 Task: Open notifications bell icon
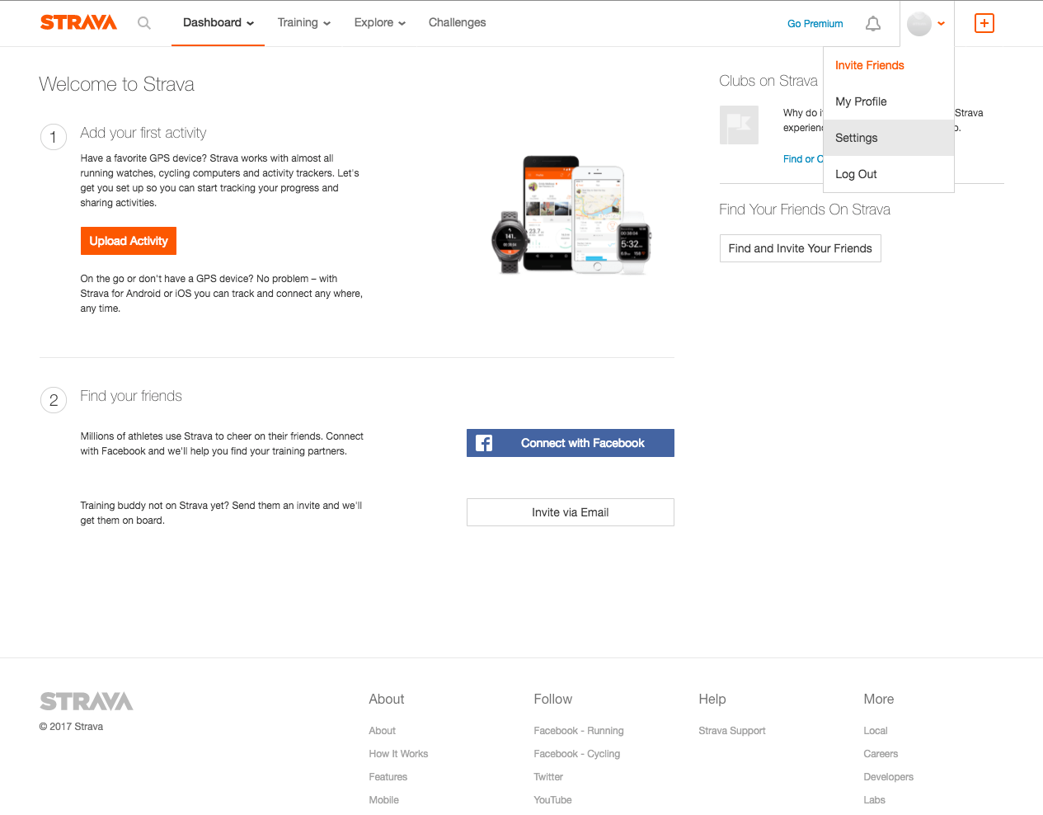(872, 24)
